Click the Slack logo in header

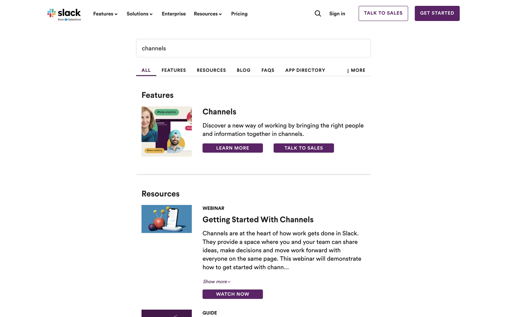click(x=64, y=14)
